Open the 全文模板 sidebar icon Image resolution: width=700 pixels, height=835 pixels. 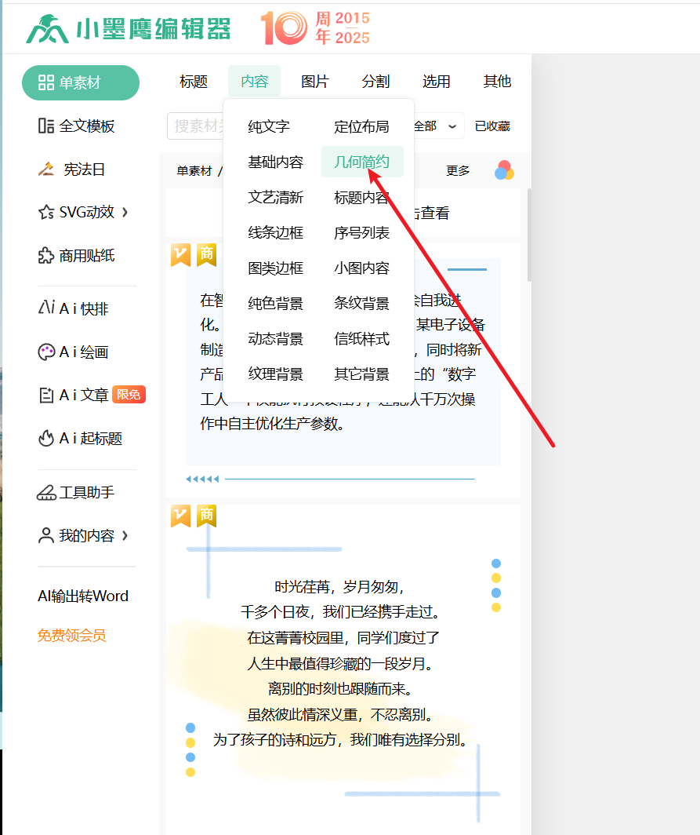46,126
